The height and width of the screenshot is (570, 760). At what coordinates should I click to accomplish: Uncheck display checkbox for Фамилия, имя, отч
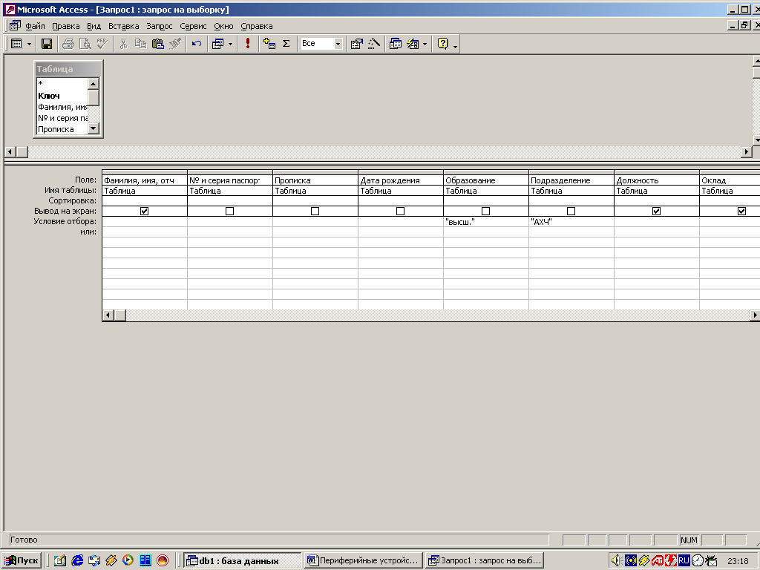(x=144, y=211)
